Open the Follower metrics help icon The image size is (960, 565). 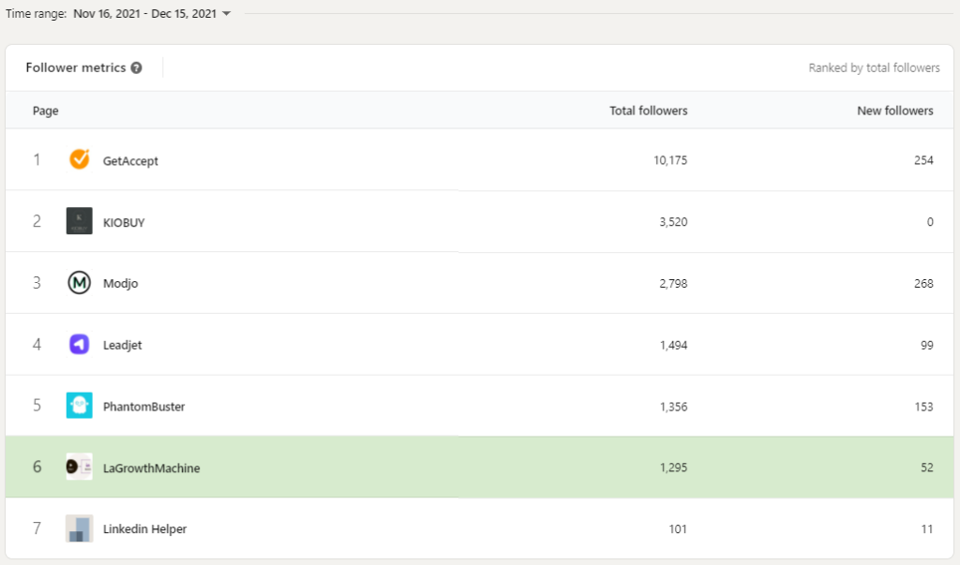click(137, 67)
